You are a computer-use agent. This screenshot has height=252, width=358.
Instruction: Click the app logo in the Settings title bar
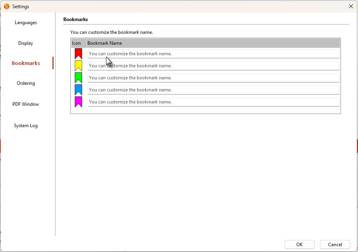point(7,6)
